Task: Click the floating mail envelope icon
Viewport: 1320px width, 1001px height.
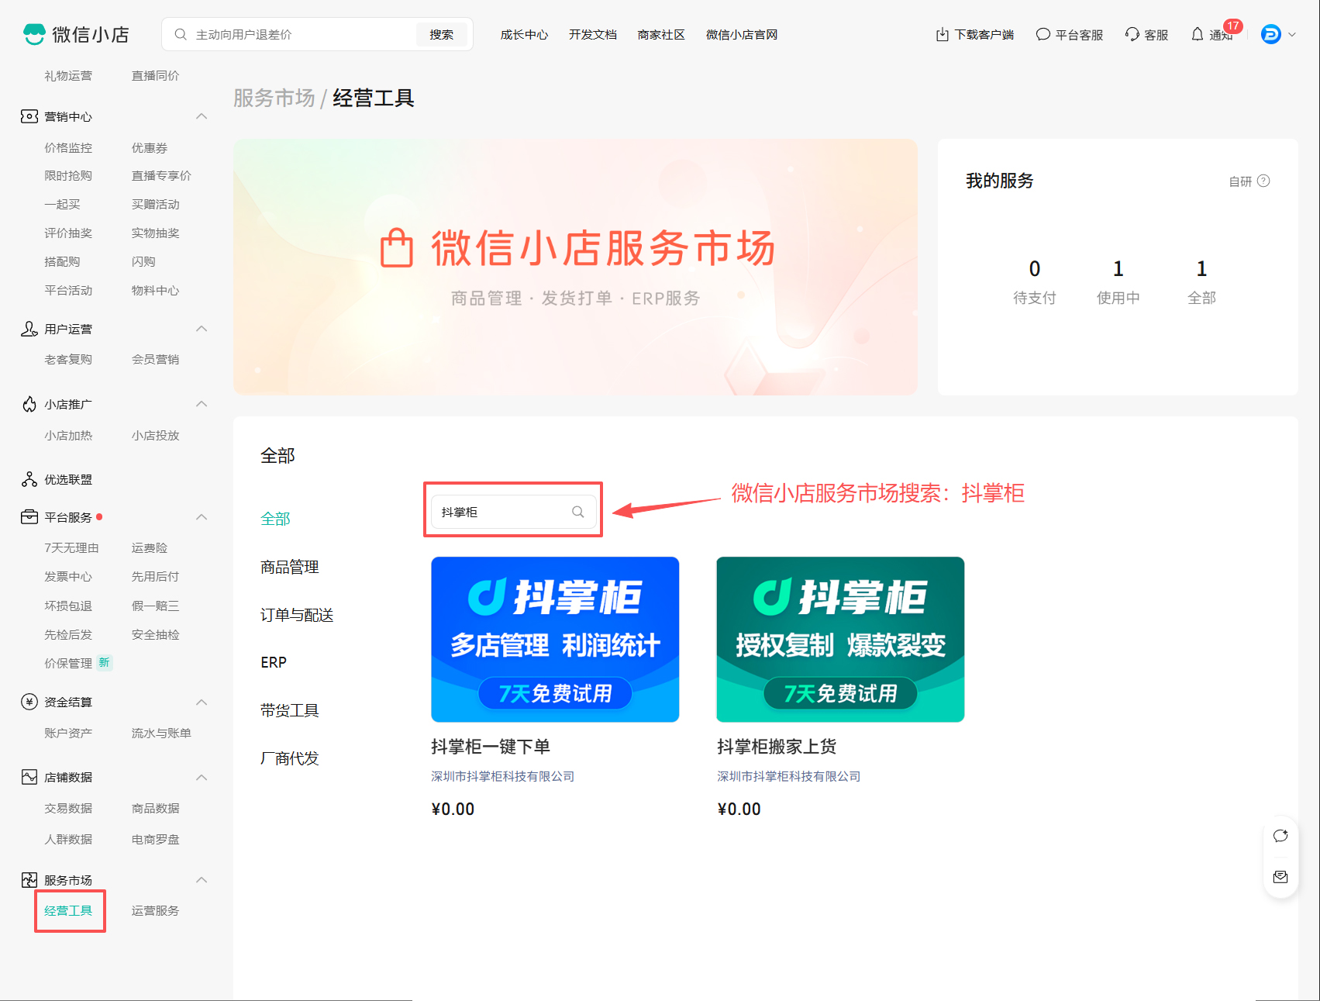Action: pyautogui.click(x=1280, y=877)
